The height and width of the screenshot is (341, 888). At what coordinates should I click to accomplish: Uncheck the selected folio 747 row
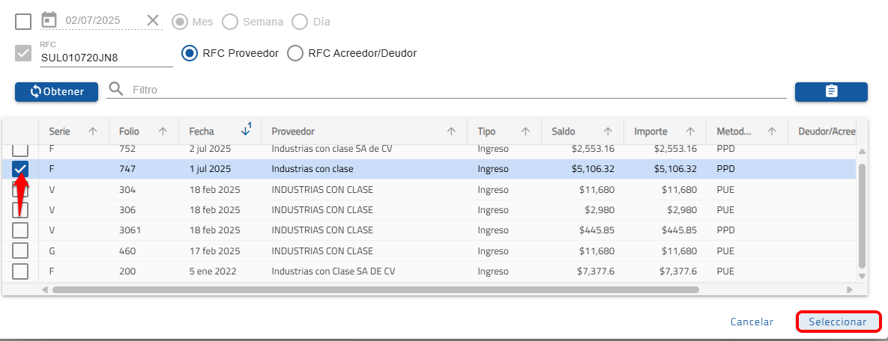click(x=20, y=169)
